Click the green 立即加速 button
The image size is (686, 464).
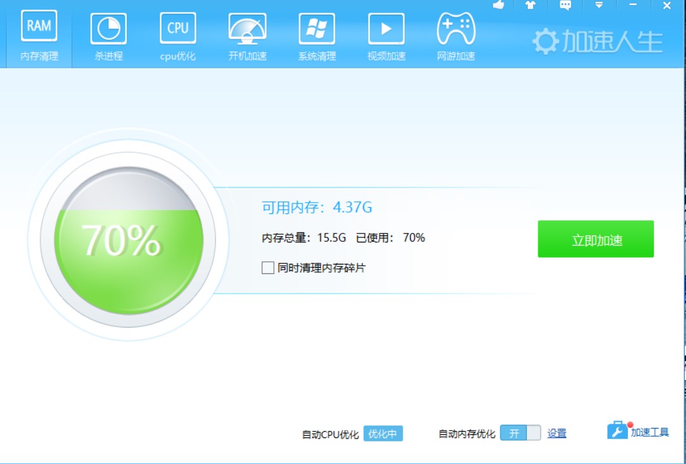click(x=596, y=239)
